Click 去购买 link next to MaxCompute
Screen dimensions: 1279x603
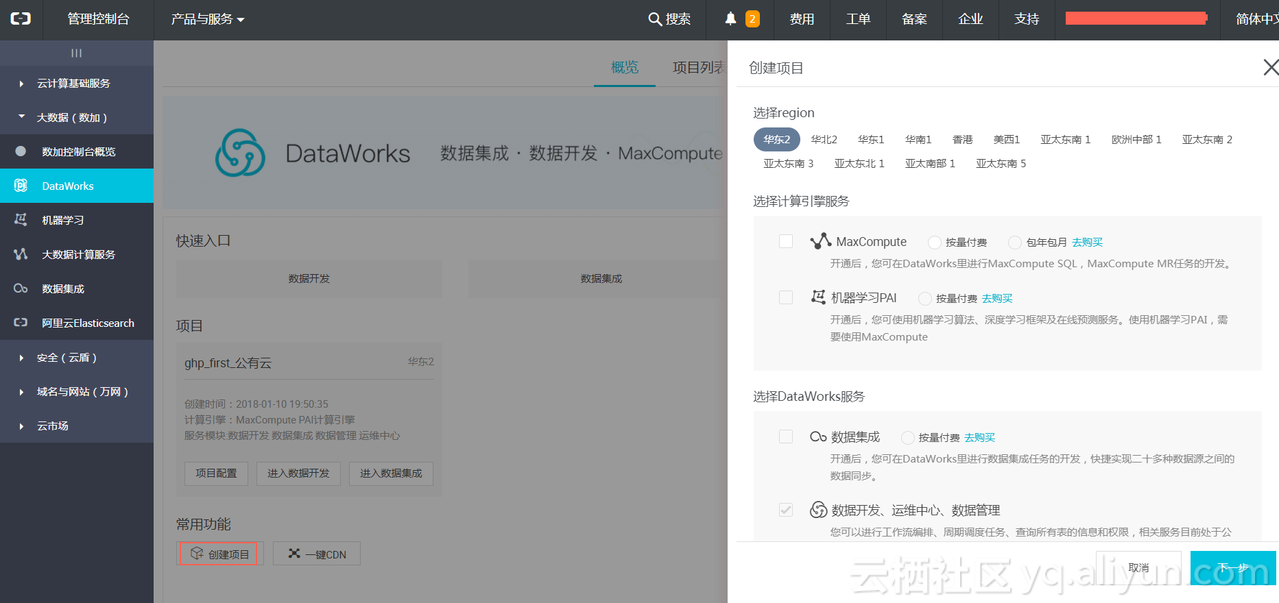pos(1087,242)
